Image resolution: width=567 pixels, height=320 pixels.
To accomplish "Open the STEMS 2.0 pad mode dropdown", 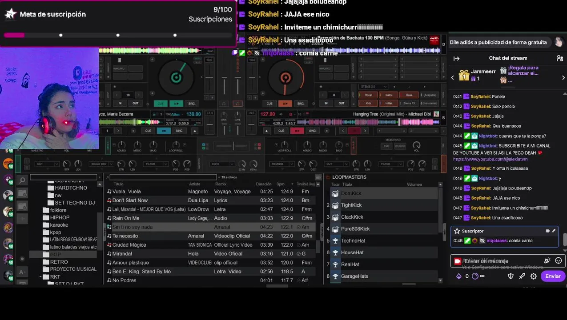I will pos(373,87).
